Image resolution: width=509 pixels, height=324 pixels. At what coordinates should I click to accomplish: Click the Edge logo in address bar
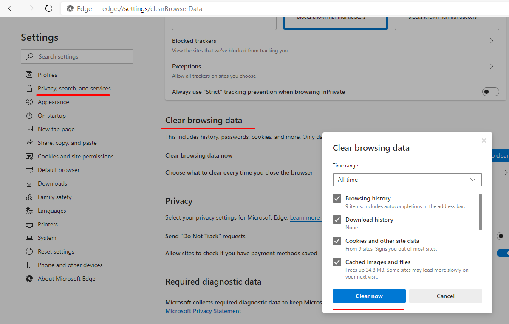[70, 9]
